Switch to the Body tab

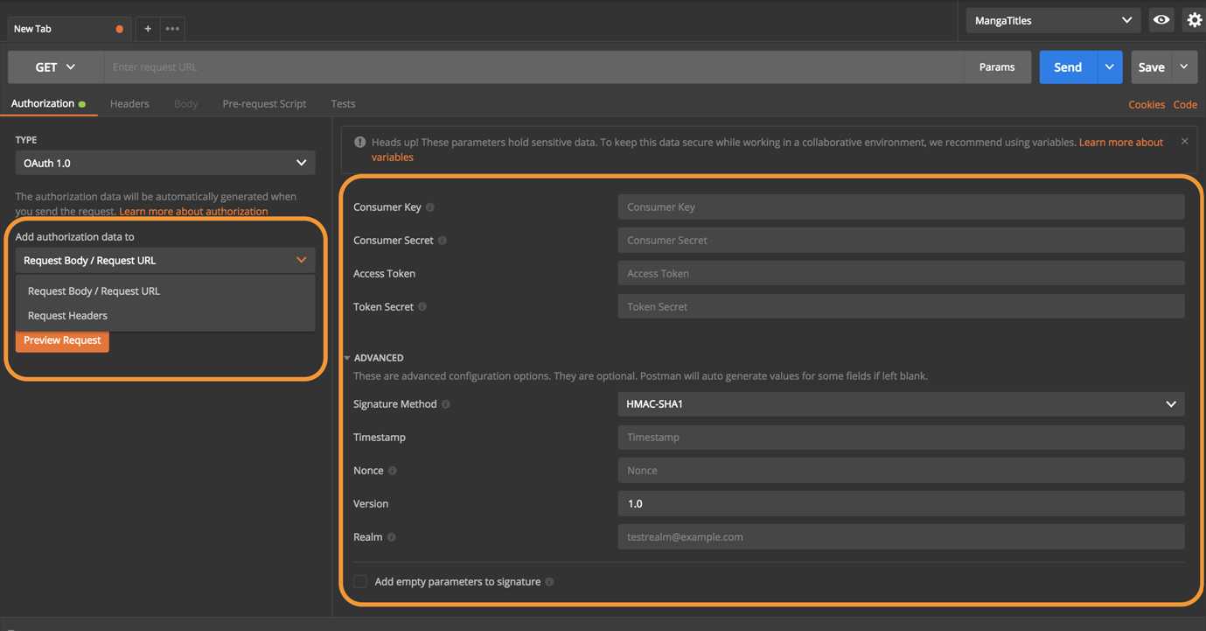(x=185, y=103)
